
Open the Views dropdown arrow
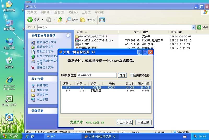pos(106,20)
